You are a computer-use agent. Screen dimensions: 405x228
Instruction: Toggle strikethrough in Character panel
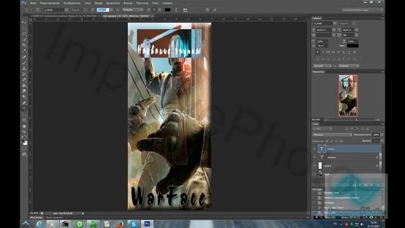pyautogui.click(x=354, y=53)
